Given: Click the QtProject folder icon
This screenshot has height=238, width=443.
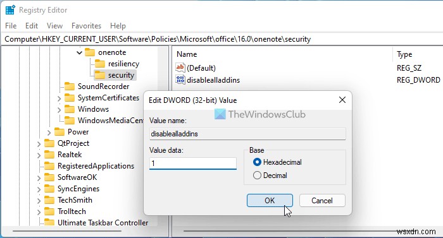Looking at the screenshot, I should (x=49, y=143).
